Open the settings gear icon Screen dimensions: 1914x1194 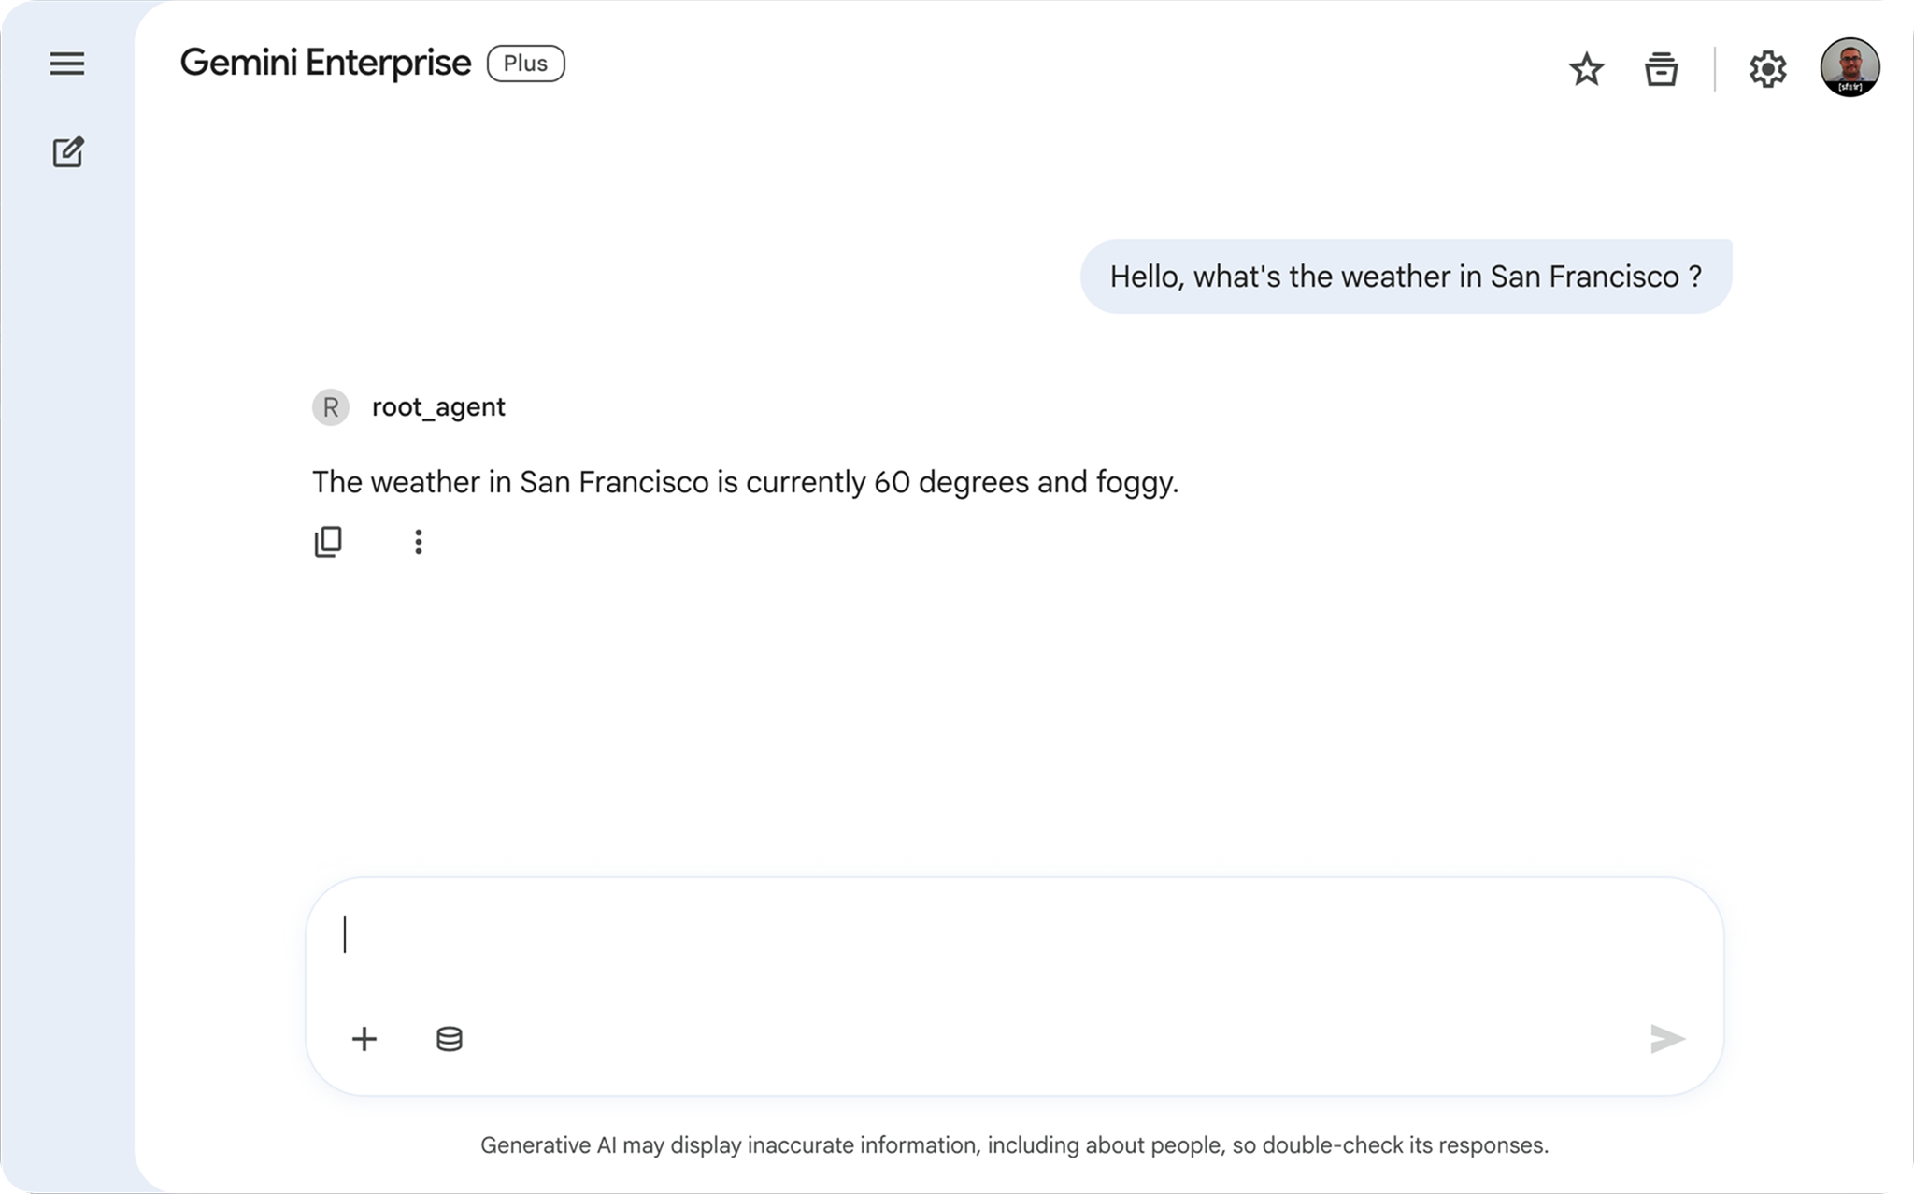(x=1766, y=69)
